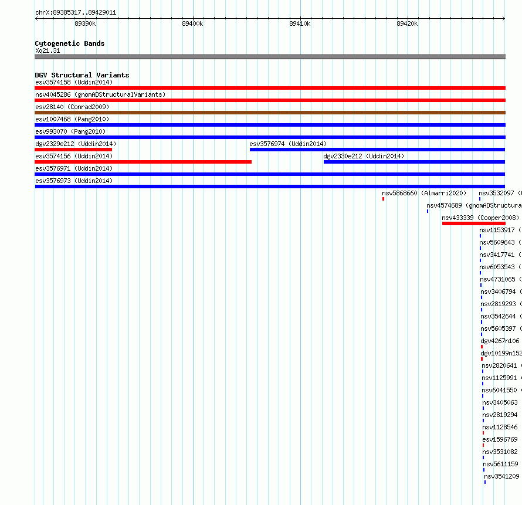The height and width of the screenshot is (505, 522).
Task: Click the esv3574158 (Uddin2014) red variant bar
Action: click(270, 88)
